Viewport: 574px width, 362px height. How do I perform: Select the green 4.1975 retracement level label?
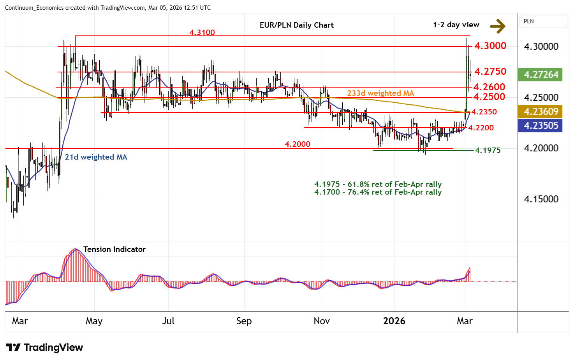coord(488,150)
